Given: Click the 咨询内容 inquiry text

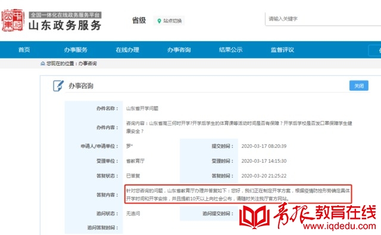Looking at the screenshot, I should coord(239,127).
